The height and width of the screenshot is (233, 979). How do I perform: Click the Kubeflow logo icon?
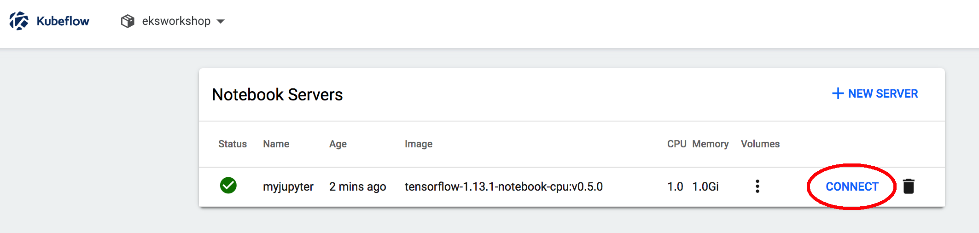click(19, 21)
